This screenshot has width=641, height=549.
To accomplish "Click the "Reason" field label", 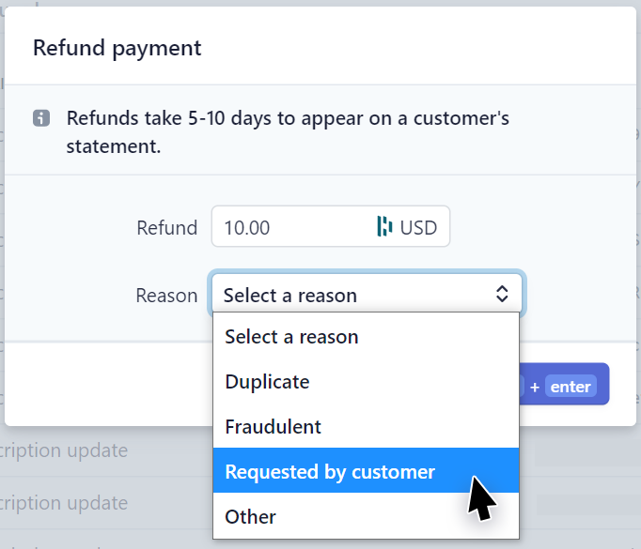I will coord(166,296).
